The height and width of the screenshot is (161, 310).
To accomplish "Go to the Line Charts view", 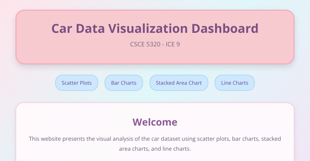I will point(234,83).
